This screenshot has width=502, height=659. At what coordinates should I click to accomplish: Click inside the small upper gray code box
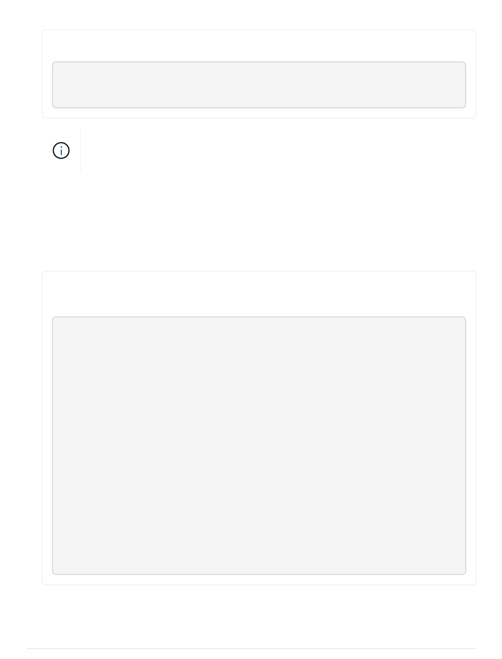259,84
